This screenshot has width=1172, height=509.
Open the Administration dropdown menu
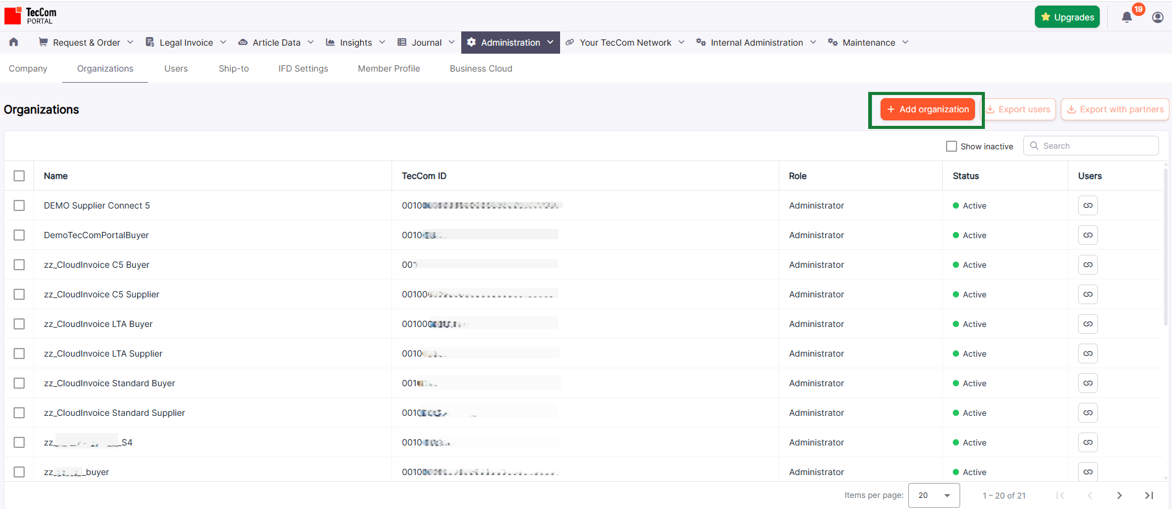pyautogui.click(x=511, y=42)
